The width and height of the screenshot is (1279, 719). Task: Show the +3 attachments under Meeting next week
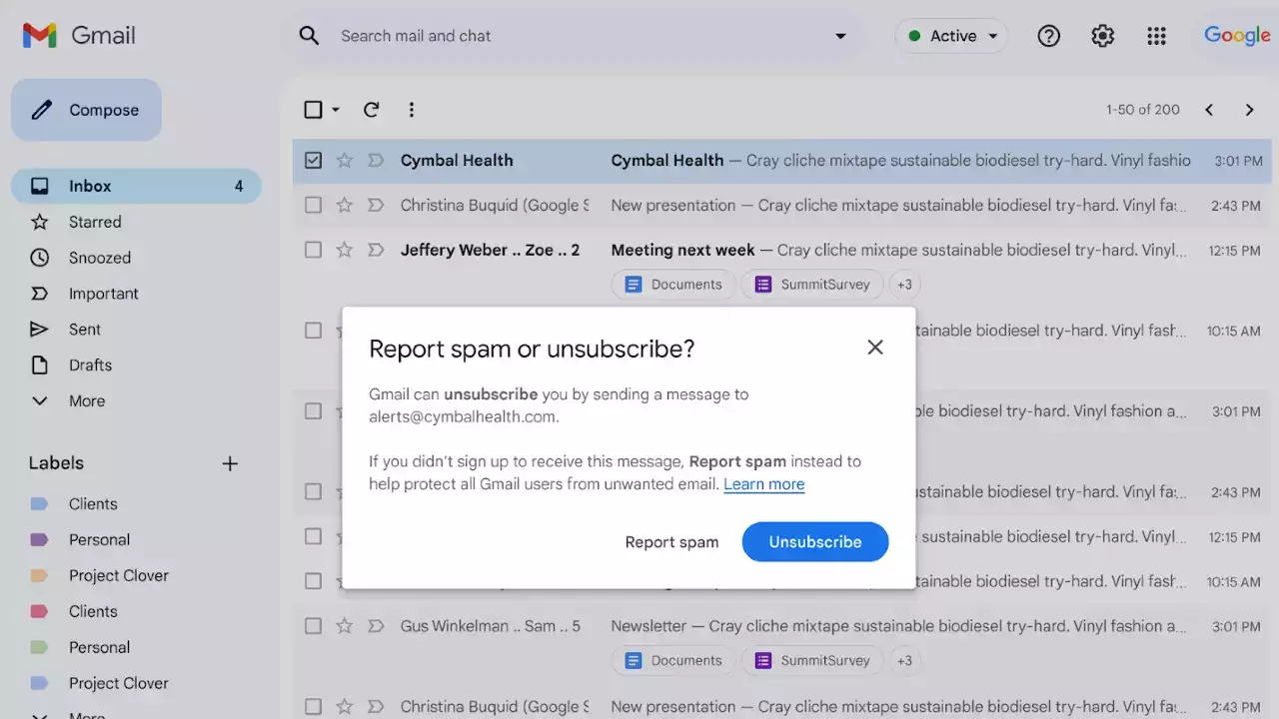tap(904, 285)
